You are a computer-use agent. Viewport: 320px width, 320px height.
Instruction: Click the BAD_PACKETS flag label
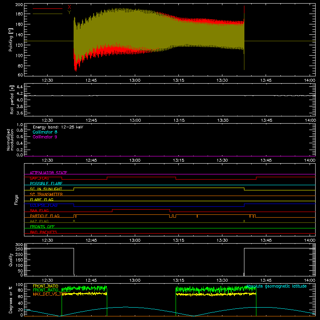click(x=44, y=232)
